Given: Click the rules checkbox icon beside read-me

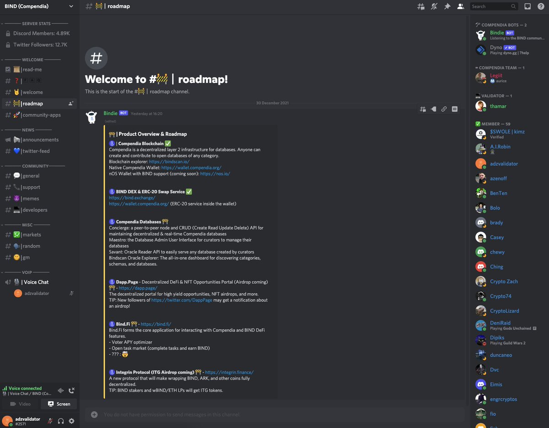Looking at the screenshot, I should coord(8,70).
